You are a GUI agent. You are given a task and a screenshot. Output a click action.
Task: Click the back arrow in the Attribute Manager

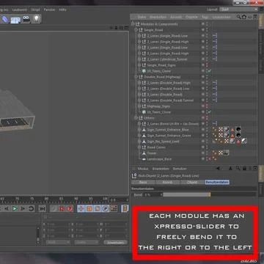[218, 169]
